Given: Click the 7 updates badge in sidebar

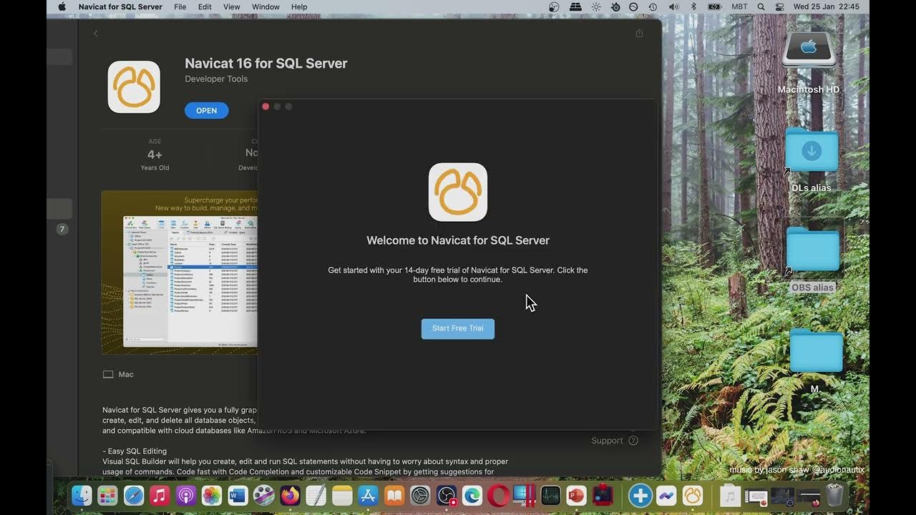Looking at the screenshot, I should click(62, 229).
